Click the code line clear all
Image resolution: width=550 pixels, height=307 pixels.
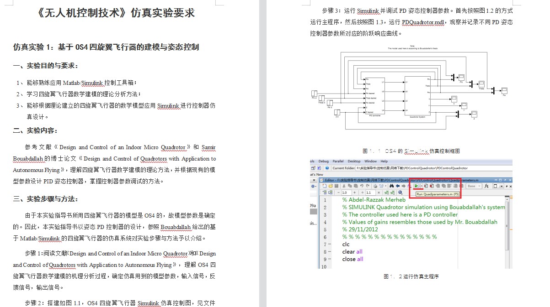352,252
